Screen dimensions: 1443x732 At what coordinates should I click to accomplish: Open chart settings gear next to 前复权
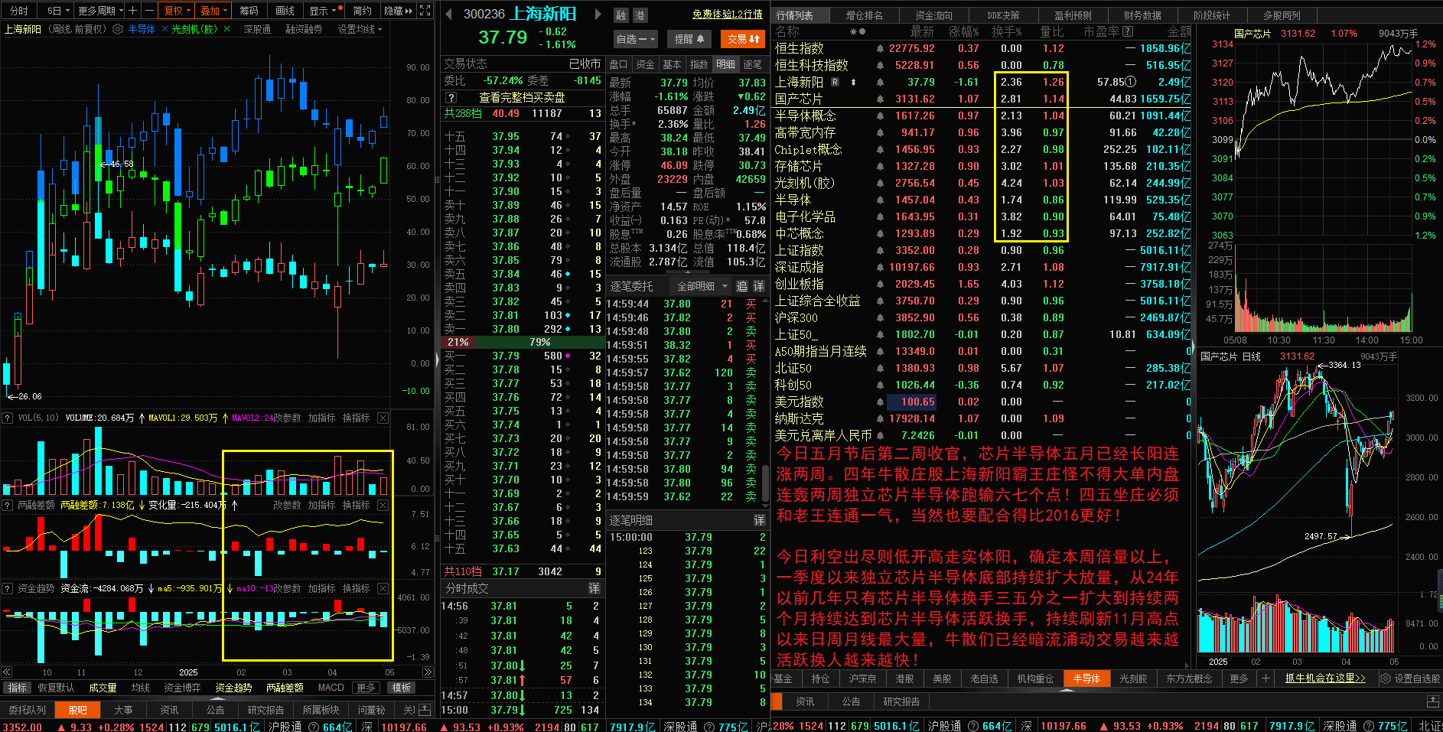[118, 29]
